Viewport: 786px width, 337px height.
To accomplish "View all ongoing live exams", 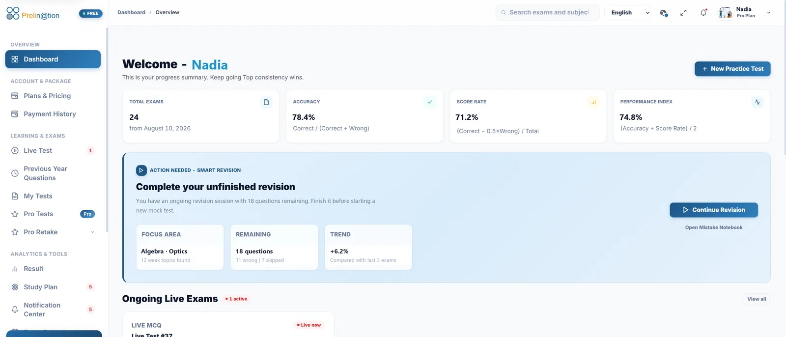I will point(757,299).
